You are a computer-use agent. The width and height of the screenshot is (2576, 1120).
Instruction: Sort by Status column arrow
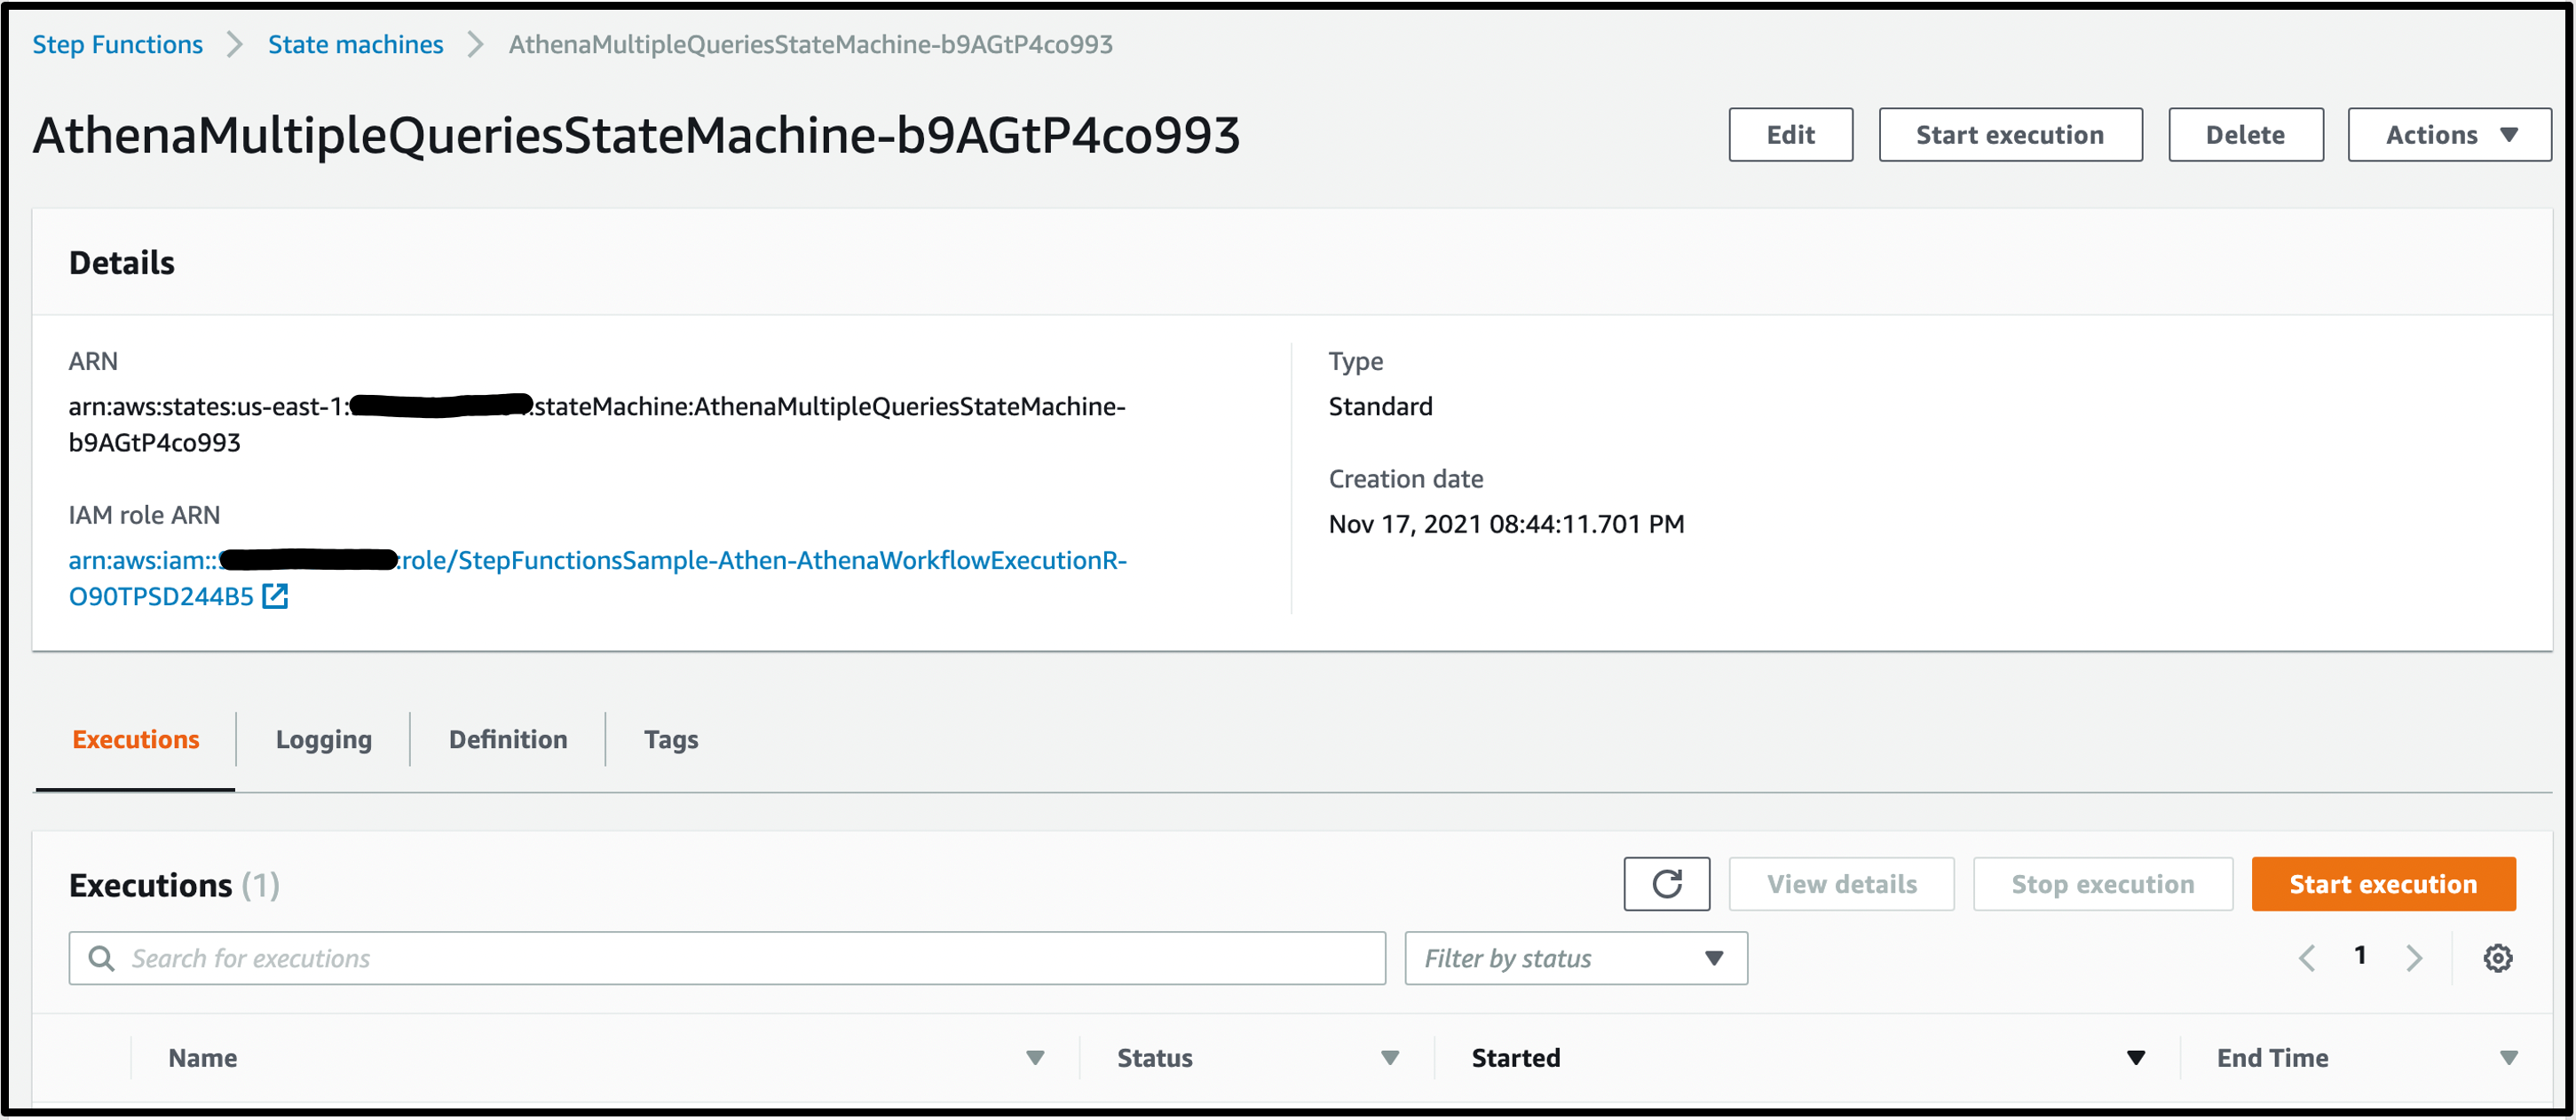click(x=1389, y=1058)
